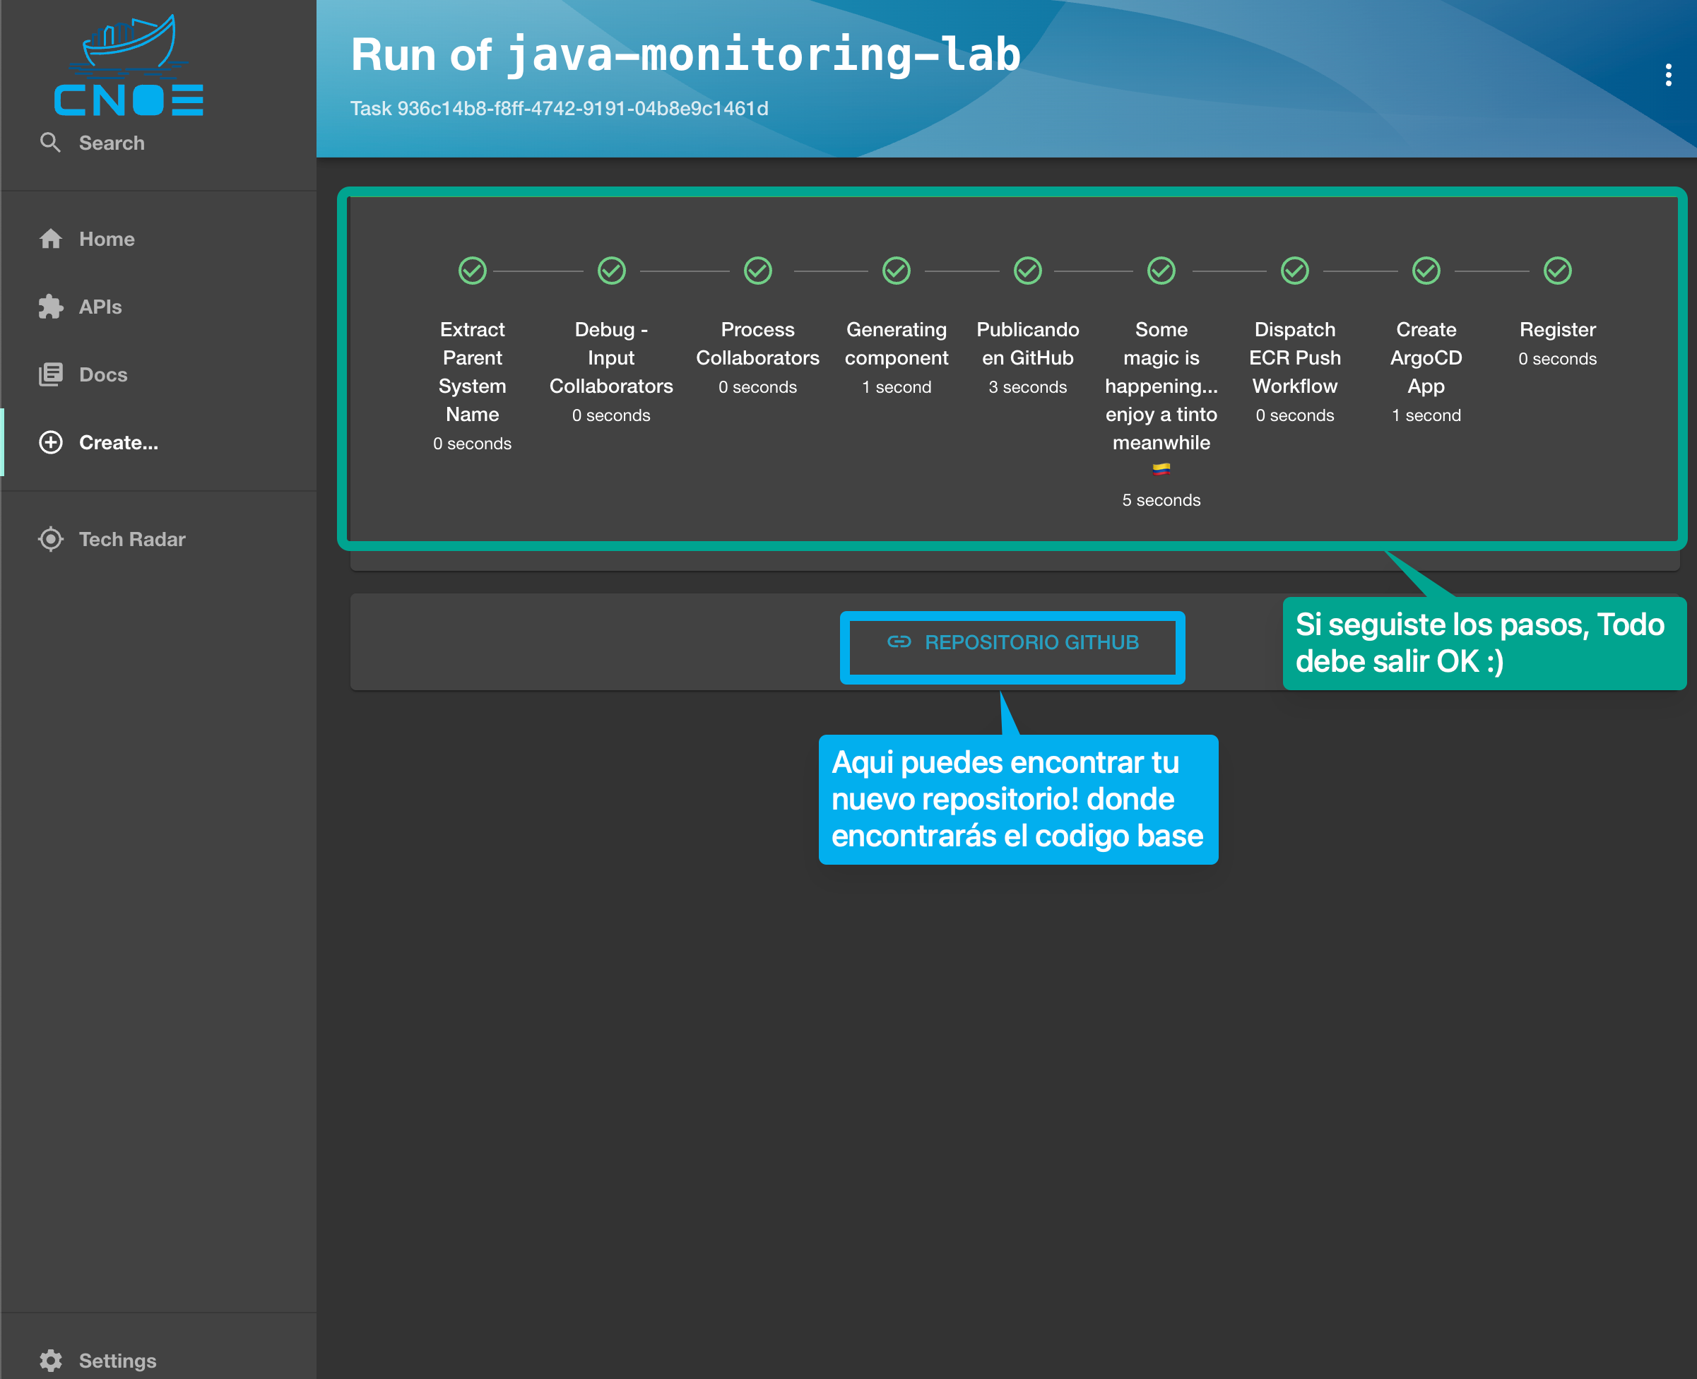This screenshot has height=1379, width=1697.
Task: Click the Docs library icon
Action: [51, 374]
